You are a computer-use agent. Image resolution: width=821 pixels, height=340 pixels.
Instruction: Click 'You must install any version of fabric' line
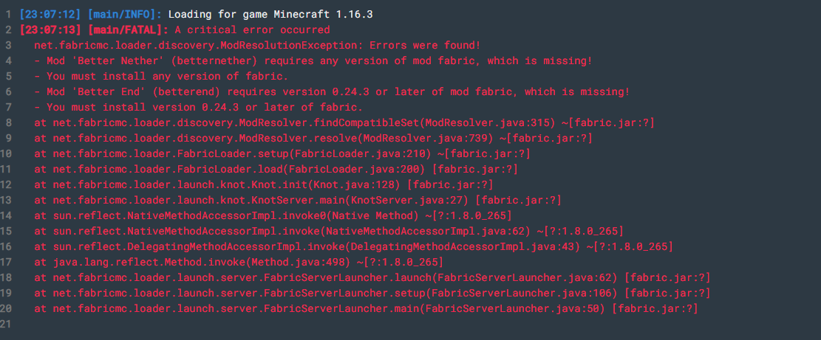click(x=161, y=76)
